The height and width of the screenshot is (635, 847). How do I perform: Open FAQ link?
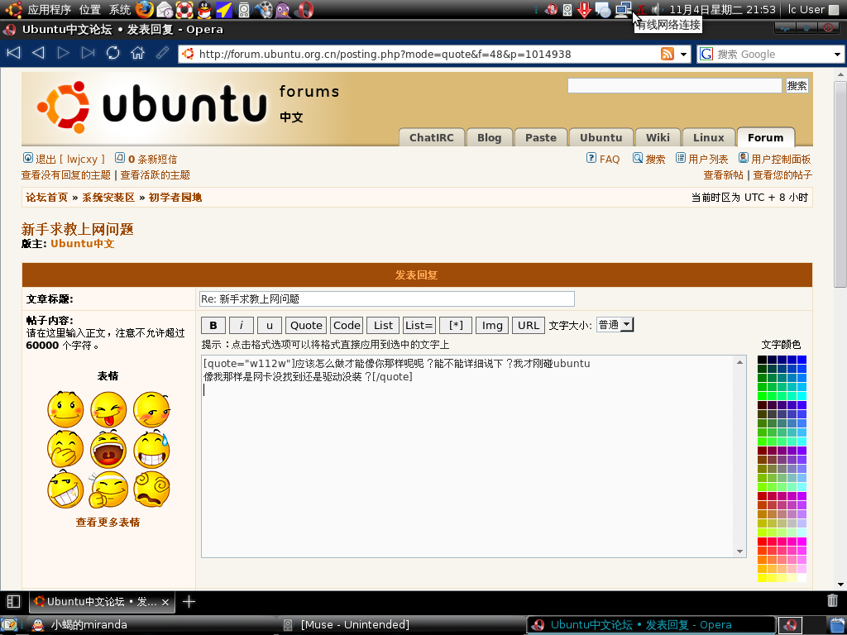coord(603,159)
